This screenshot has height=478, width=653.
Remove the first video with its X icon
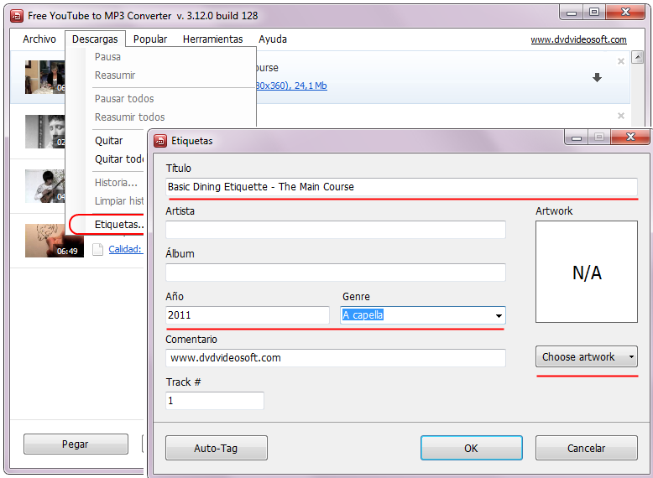[x=621, y=61]
